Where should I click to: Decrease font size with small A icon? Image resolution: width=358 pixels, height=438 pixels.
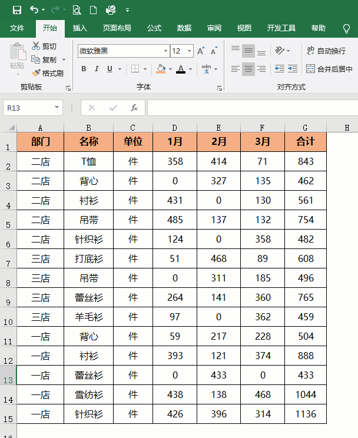(214, 51)
